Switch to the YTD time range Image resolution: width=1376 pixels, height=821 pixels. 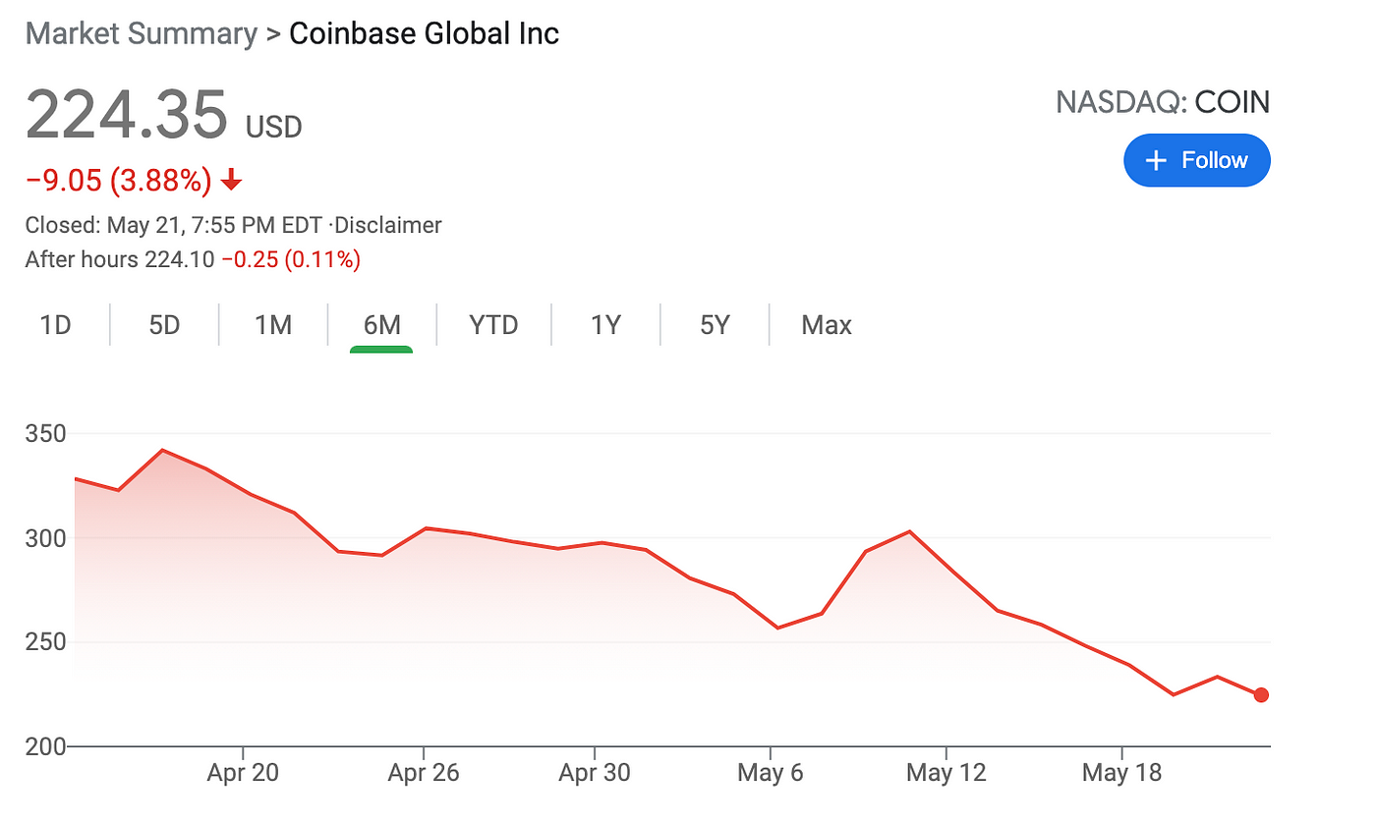pos(493,325)
